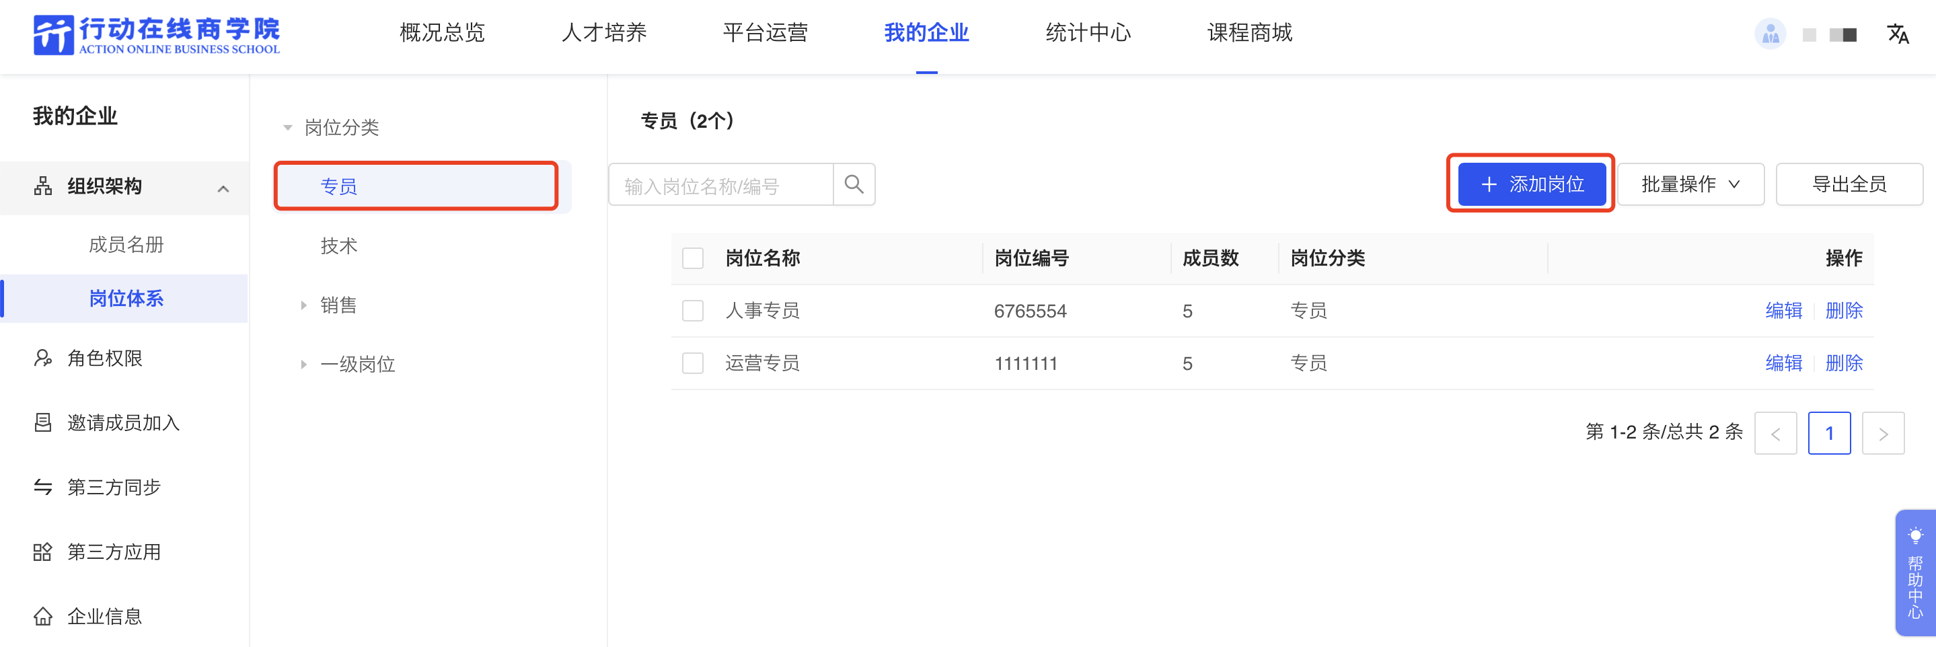Open 角色权限 in sidebar

105,358
